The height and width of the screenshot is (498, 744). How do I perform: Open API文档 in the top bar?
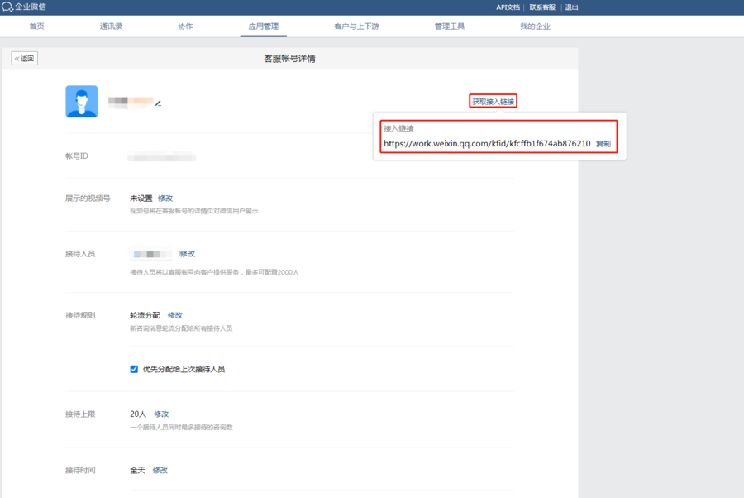pyautogui.click(x=508, y=7)
